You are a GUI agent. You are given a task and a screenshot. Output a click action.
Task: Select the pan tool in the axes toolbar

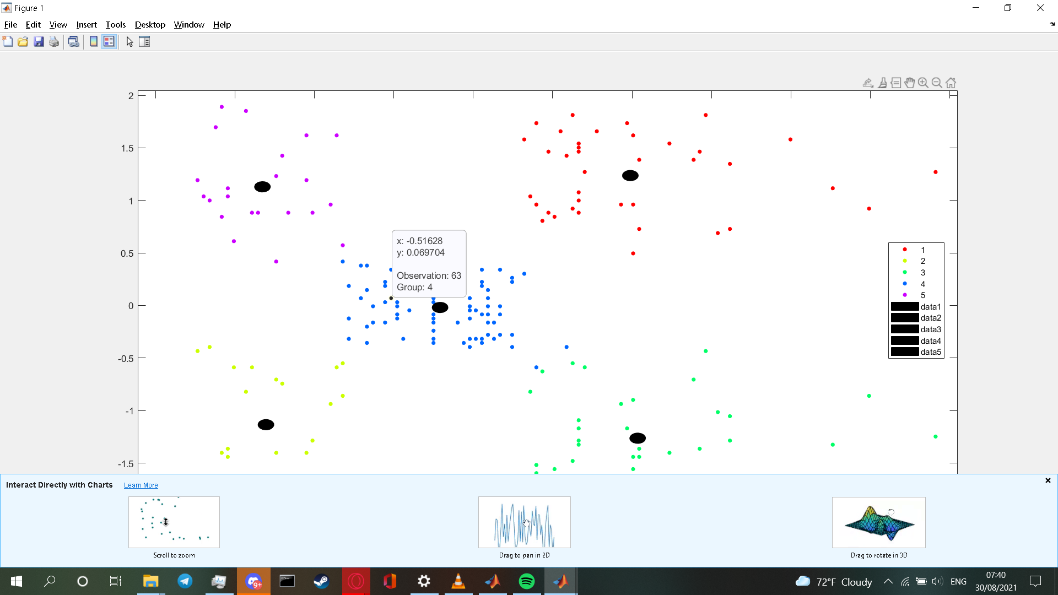(910, 83)
